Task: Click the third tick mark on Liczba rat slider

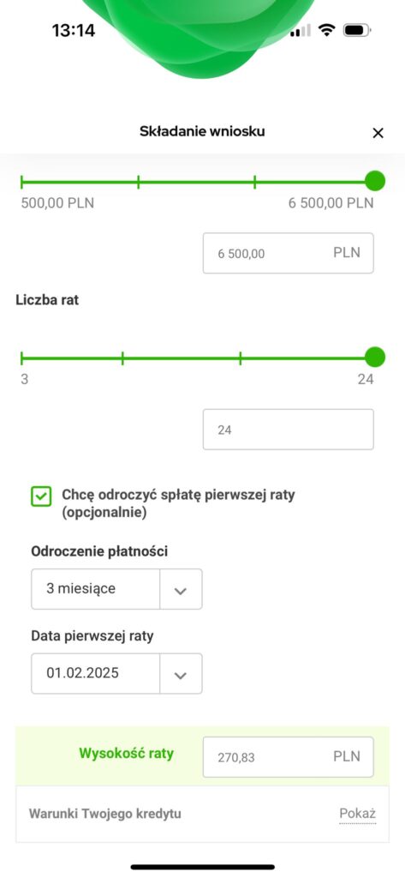Action: click(241, 358)
